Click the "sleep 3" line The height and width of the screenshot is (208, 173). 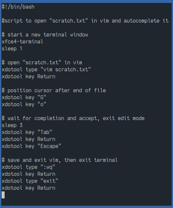tap(12, 125)
